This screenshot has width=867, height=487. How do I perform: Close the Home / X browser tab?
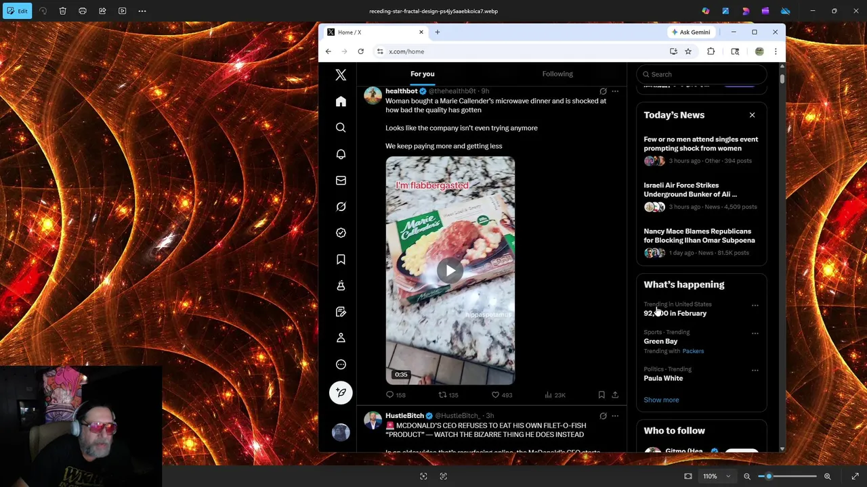coord(421,32)
